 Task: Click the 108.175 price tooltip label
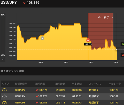[x=88, y=44]
